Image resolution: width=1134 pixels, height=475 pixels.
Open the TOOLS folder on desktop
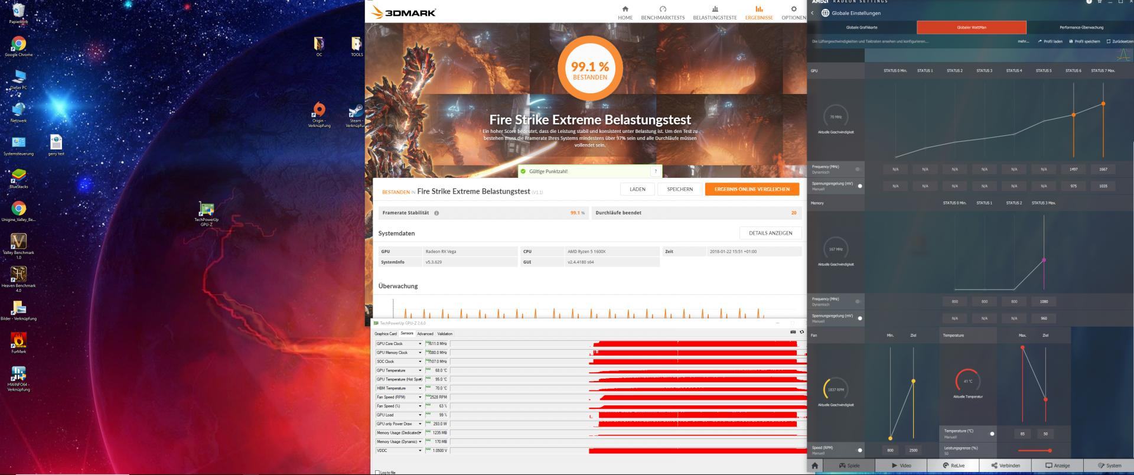coord(357,46)
